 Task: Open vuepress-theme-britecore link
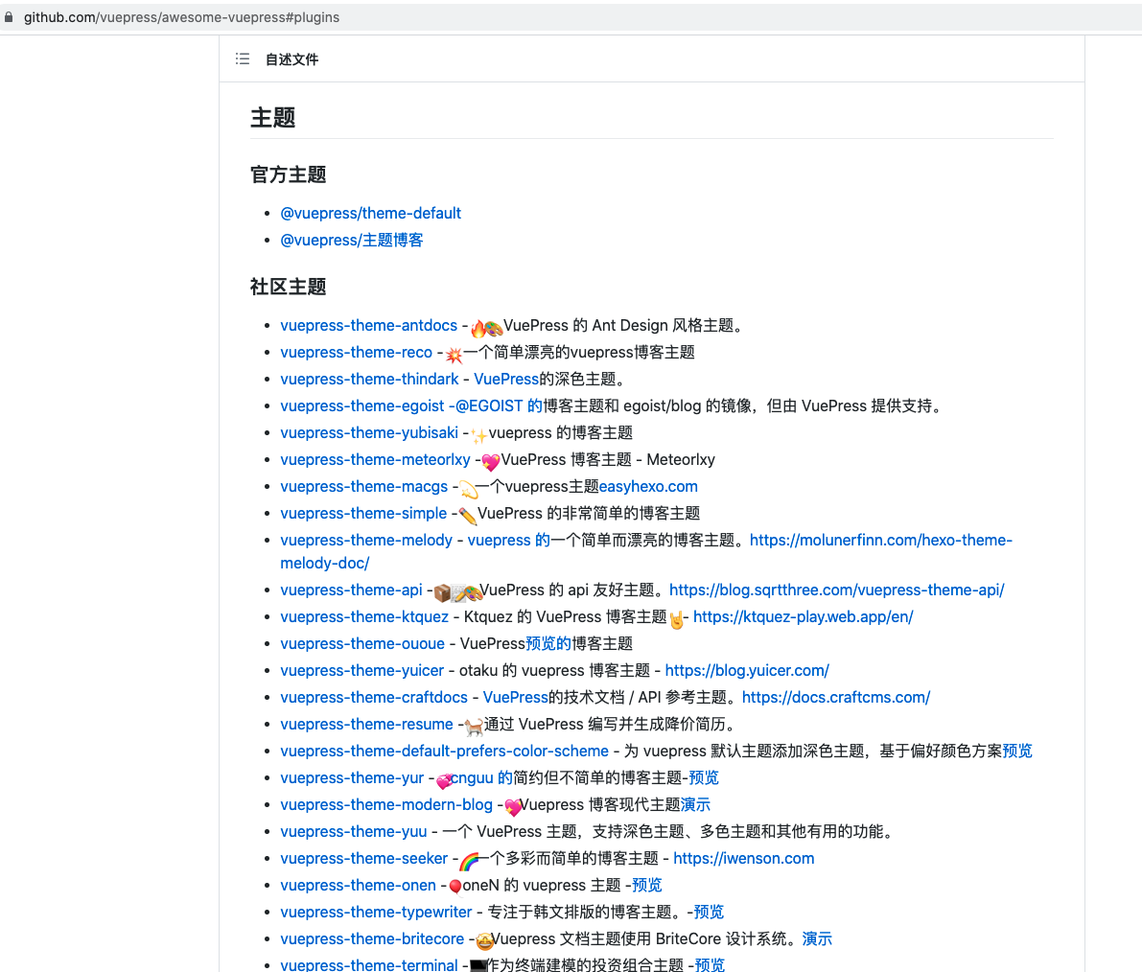click(372, 940)
